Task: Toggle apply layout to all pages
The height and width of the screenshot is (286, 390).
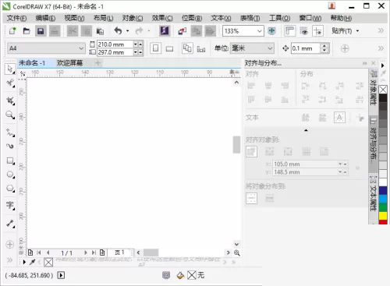Action: pos(187,48)
